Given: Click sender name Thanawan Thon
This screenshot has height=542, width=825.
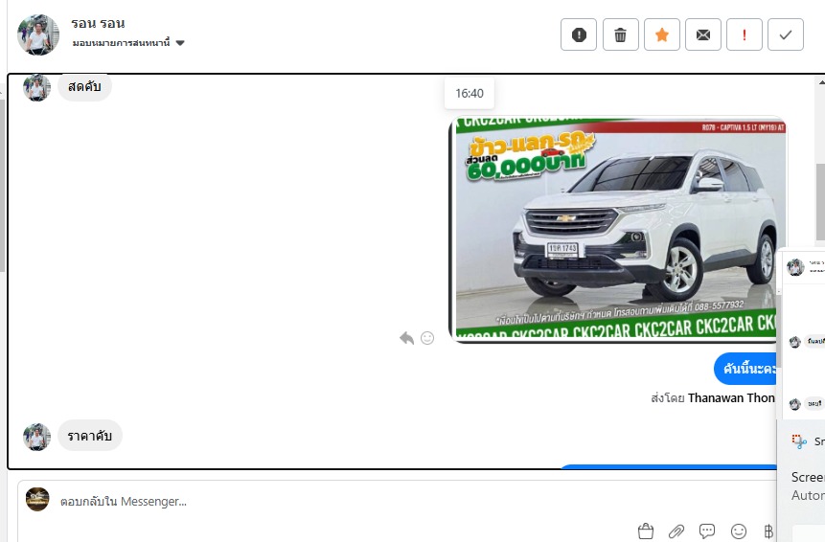Looking at the screenshot, I should click(731, 398).
